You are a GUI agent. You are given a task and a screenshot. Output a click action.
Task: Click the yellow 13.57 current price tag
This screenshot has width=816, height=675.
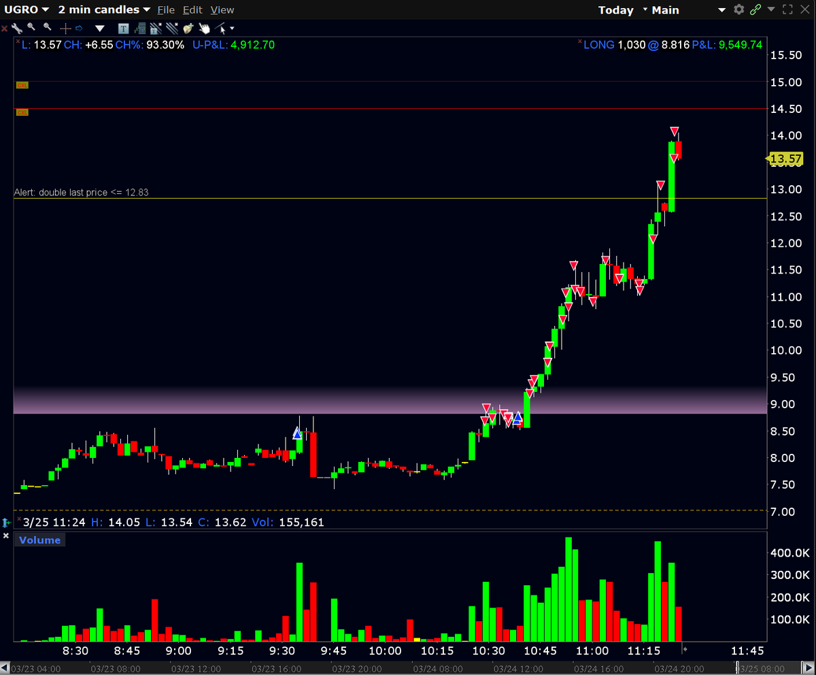point(786,159)
